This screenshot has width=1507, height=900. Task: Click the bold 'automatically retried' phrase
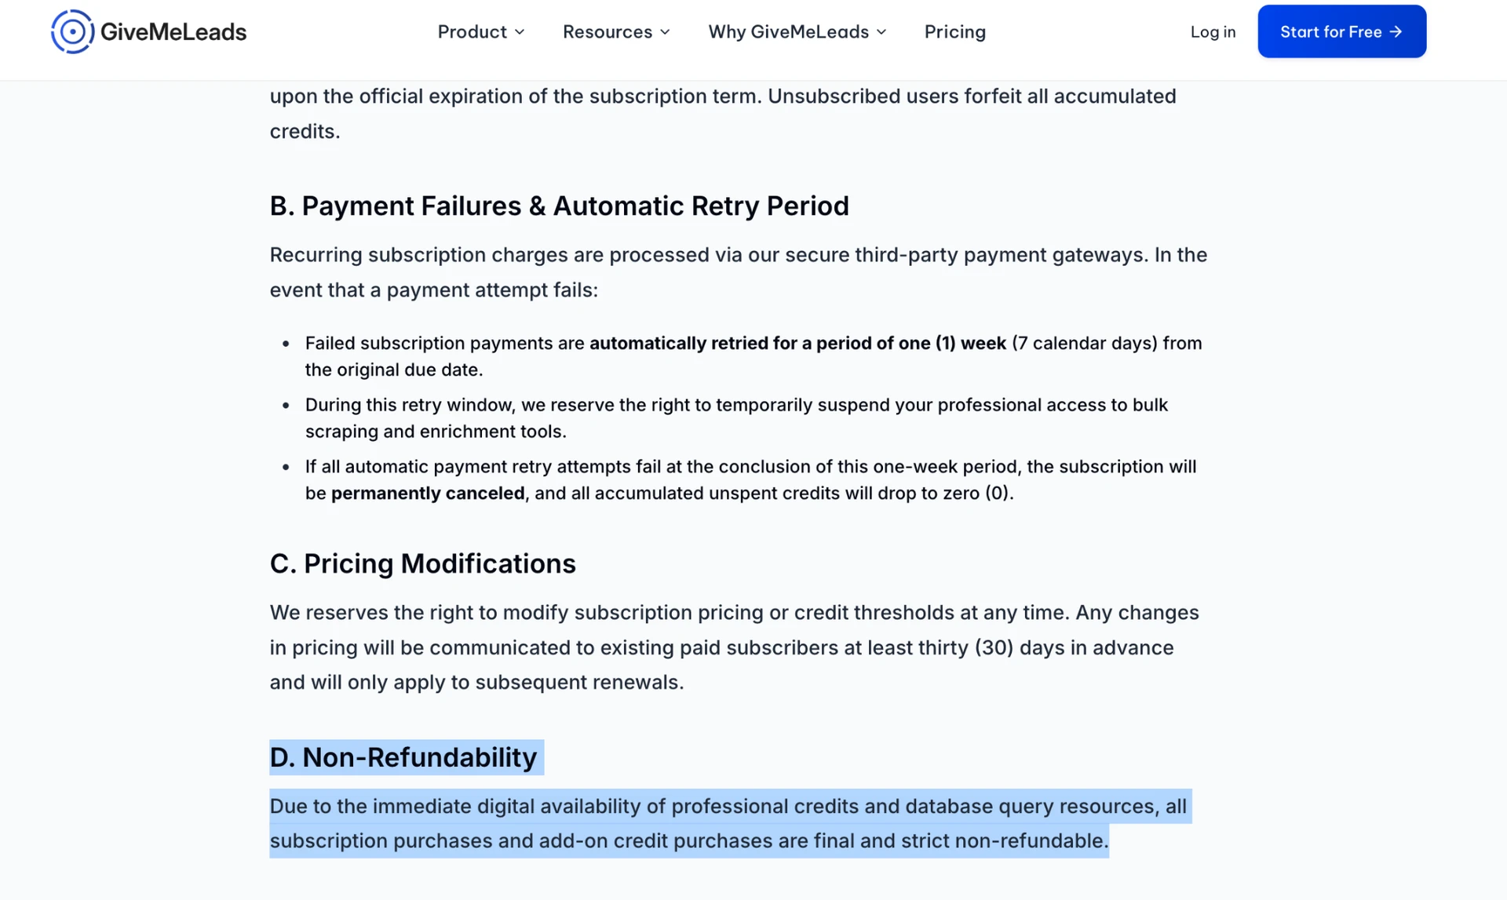click(x=797, y=343)
